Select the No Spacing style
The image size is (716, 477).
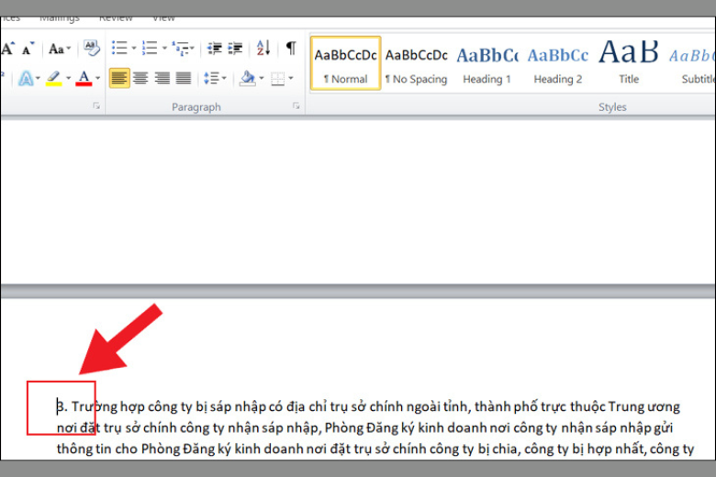click(417, 63)
